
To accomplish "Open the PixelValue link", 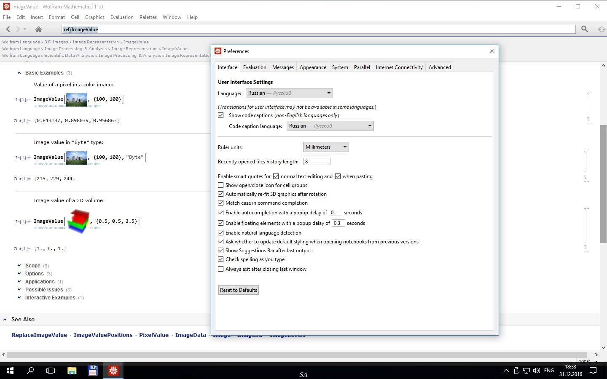I will point(154,335).
